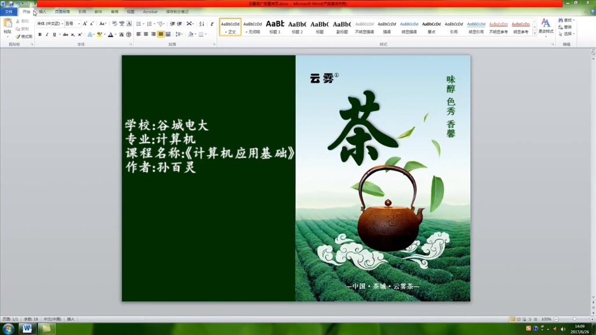Viewport: 596px width, 335px height.
Task: Click the Word help question mark icon
Action: point(591,12)
